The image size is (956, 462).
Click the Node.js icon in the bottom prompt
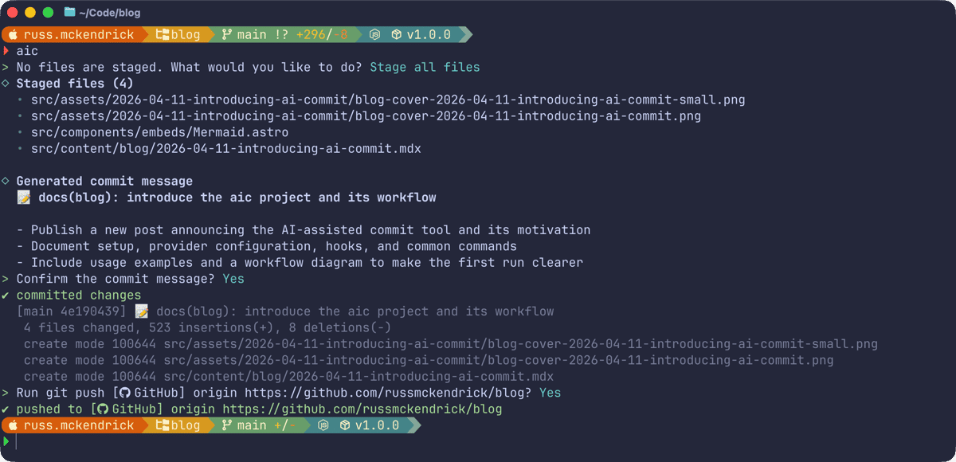pos(323,425)
